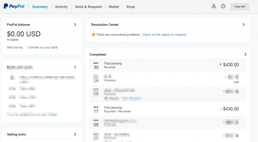The width and height of the screenshot is (258, 142).
Task: Open Check on the status or respond link
Action: click(x=164, y=35)
